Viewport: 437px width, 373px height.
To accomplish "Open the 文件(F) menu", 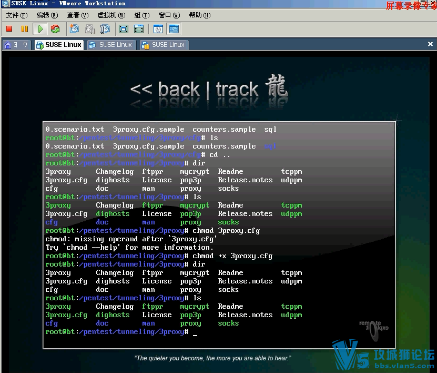I will (x=17, y=15).
